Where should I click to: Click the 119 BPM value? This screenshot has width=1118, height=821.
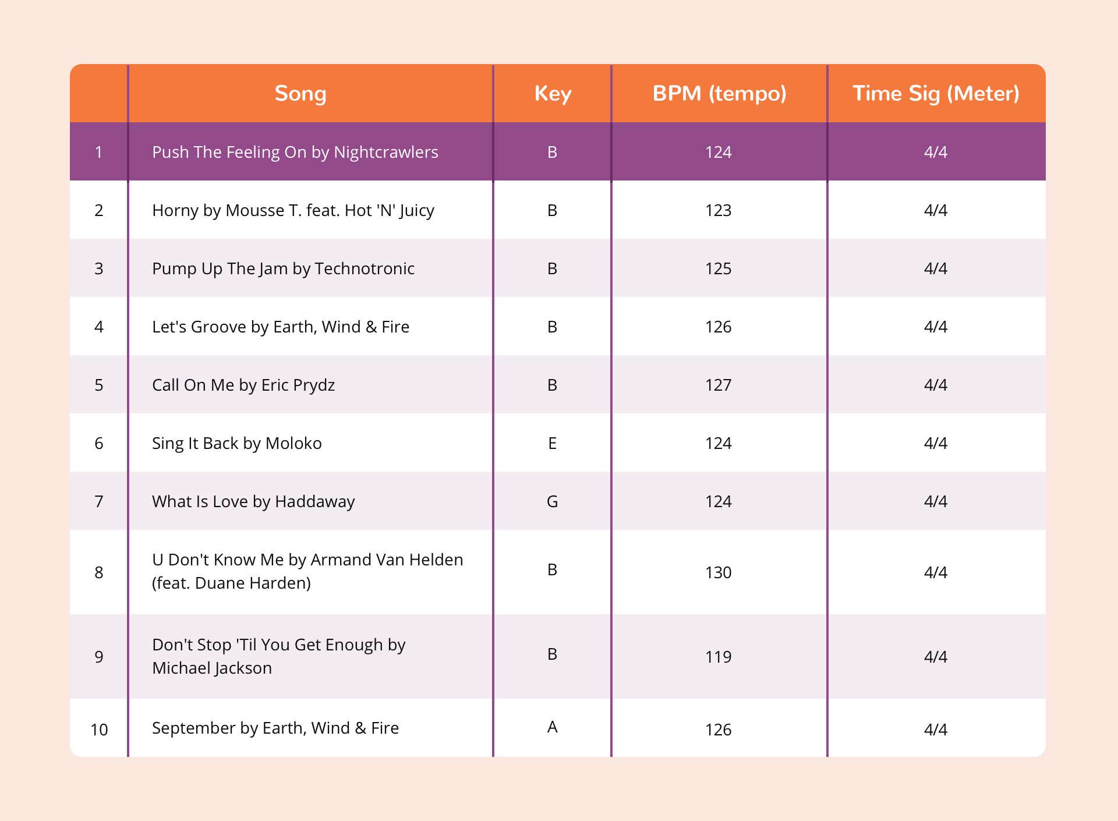click(x=718, y=657)
